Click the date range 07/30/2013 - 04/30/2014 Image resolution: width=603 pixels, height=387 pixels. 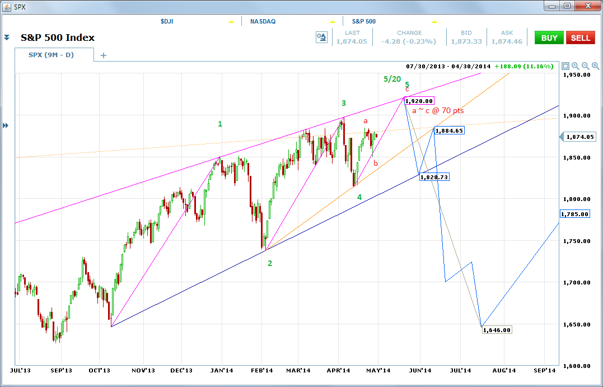[x=448, y=67]
